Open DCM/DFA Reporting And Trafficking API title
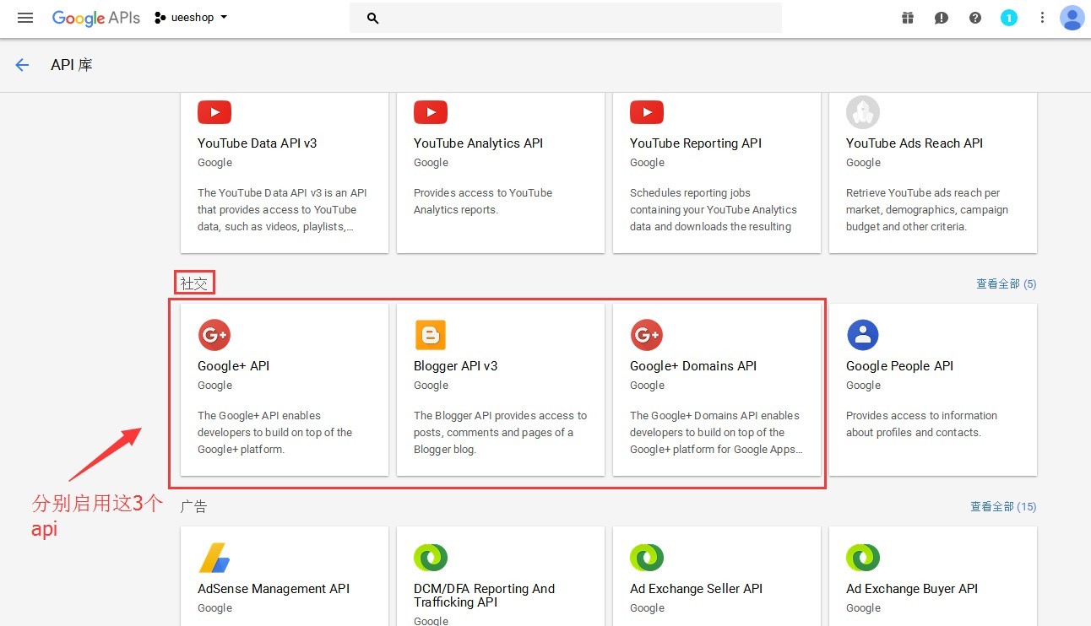The image size is (1091, 626). tap(485, 596)
